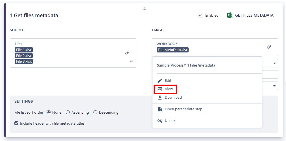
Task: Uncheck Include header with file metadata titles
Action: (x=16, y=123)
